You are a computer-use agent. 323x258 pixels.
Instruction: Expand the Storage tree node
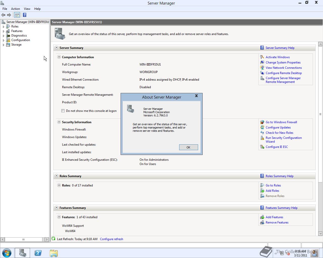(x=4, y=45)
